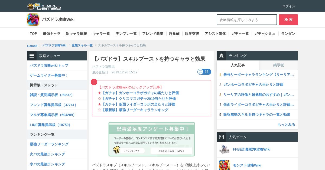
Task: Click the Game8 logo in header
Action: click(x=44, y=6)
